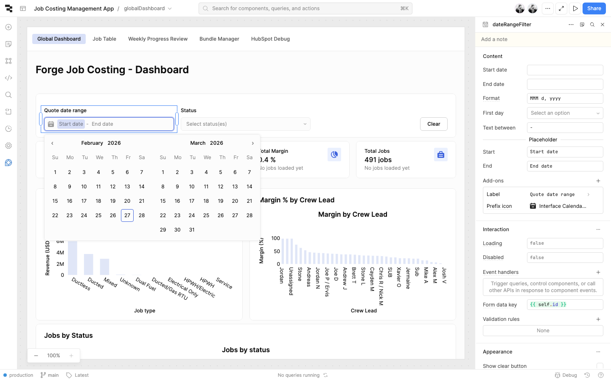611x381 pixels.
Task: Click the zoom in plus control
Action: pyautogui.click(x=71, y=356)
